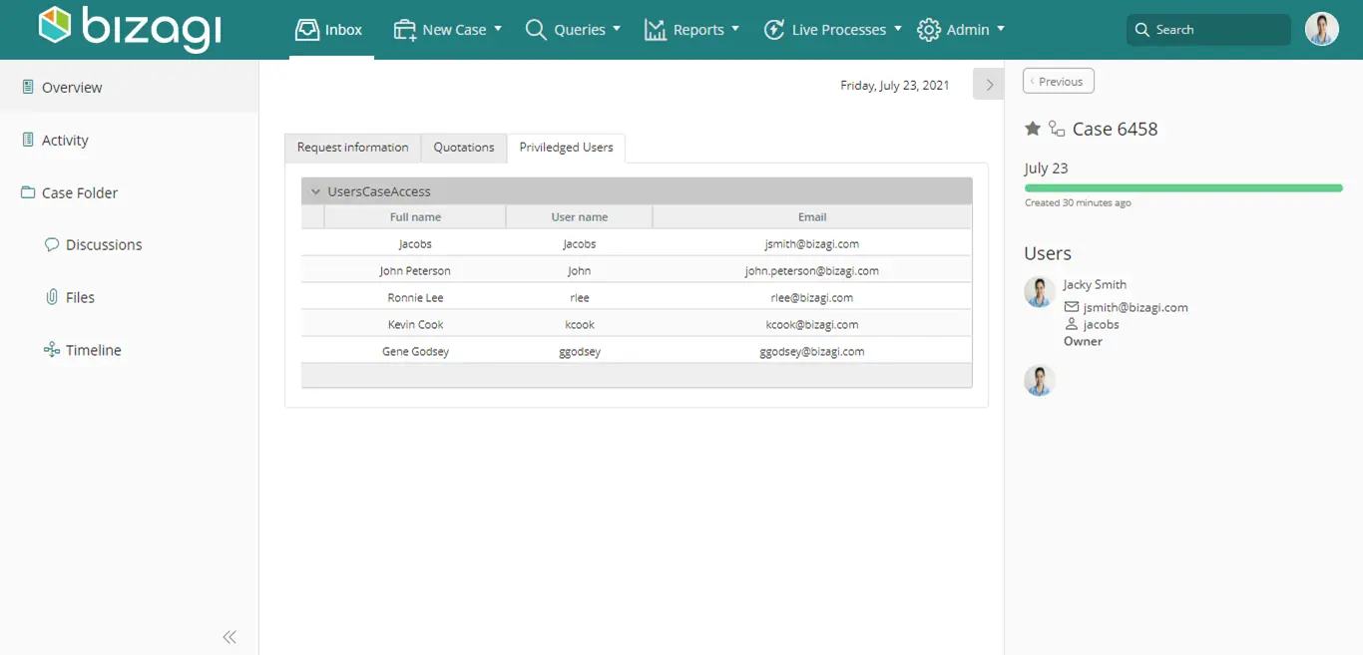Click the Files paperclip icon
Viewport: 1363px width, 655px height.
click(52, 297)
